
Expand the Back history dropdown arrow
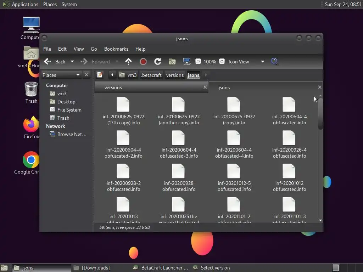tap(72, 62)
